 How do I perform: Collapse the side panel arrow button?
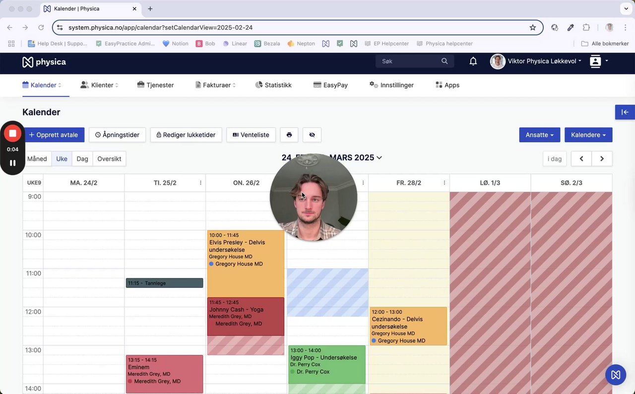(625, 112)
